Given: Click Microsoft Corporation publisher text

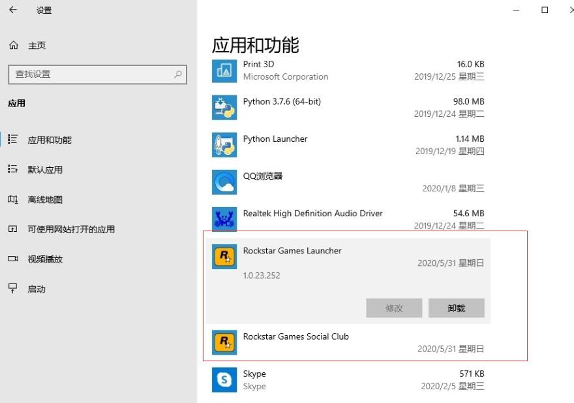Looking at the screenshot, I should point(286,76).
